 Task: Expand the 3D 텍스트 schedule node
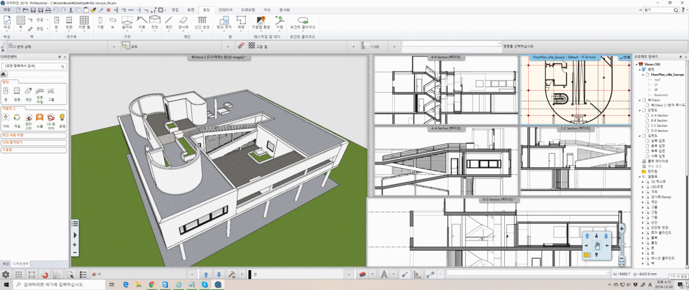point(643,181)
